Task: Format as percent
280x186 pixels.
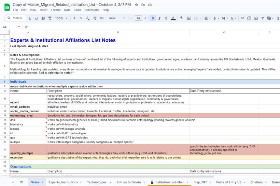Action: pyautogui.click(x=81, y=18)
